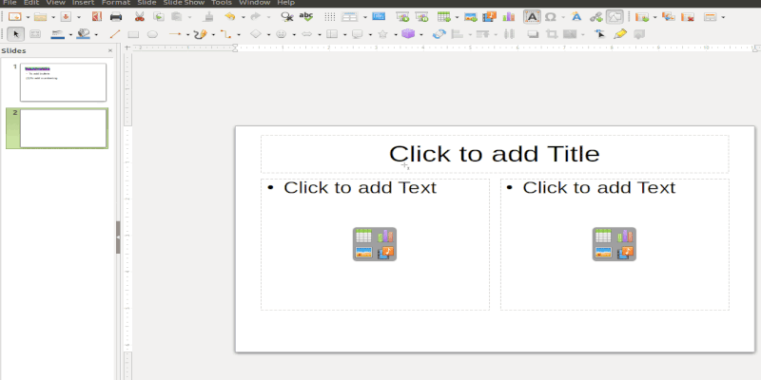
Task: Click the New Slide icon
Action: point(642,17)
